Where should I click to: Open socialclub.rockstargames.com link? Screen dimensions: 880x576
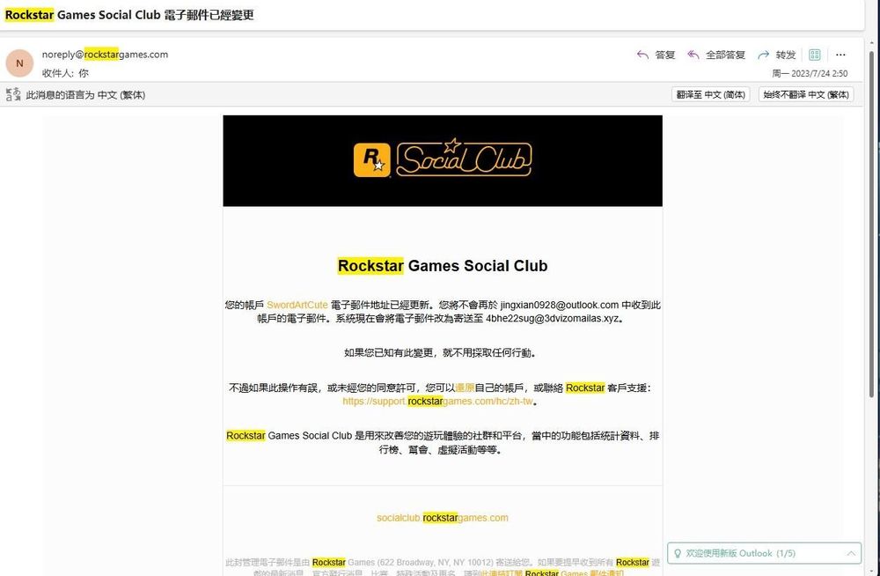coord(443,518)
